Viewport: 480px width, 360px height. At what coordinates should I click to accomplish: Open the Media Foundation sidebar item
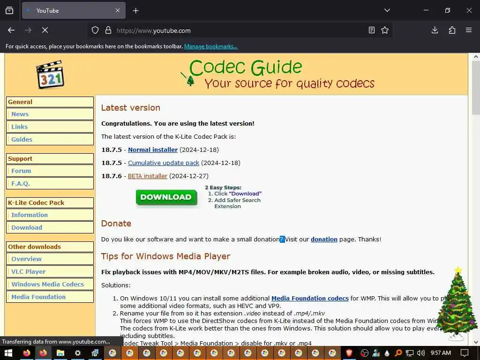(x=50, y=297)
